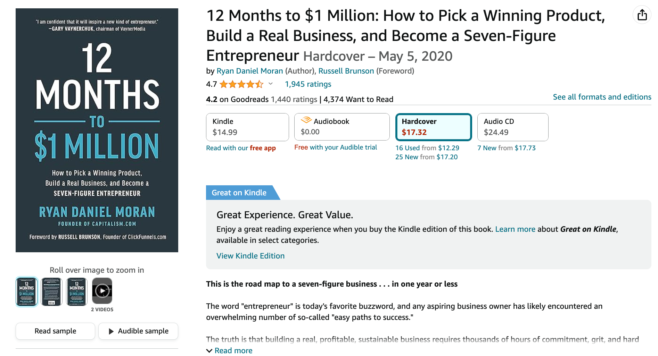Open author Ryan Daniel Moran's page
Image resolution: width=658 pixels, height=356 pixels.
pyautogui.click(x=250, y=71)
